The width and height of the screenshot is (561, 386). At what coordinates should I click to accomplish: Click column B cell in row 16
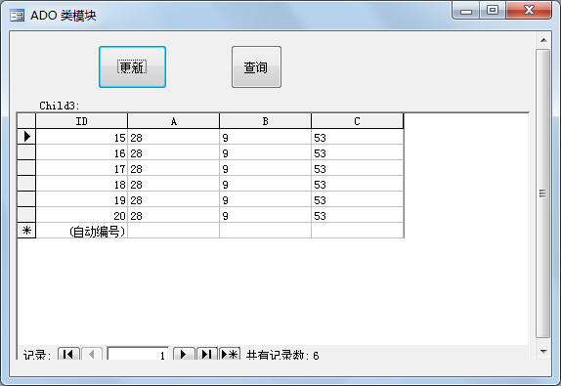[x=265, y=152]
